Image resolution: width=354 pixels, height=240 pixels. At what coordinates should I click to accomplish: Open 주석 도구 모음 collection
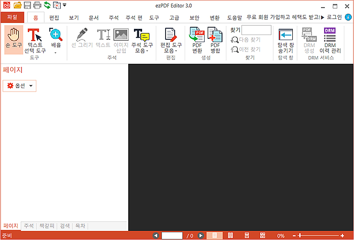[142, 41]
